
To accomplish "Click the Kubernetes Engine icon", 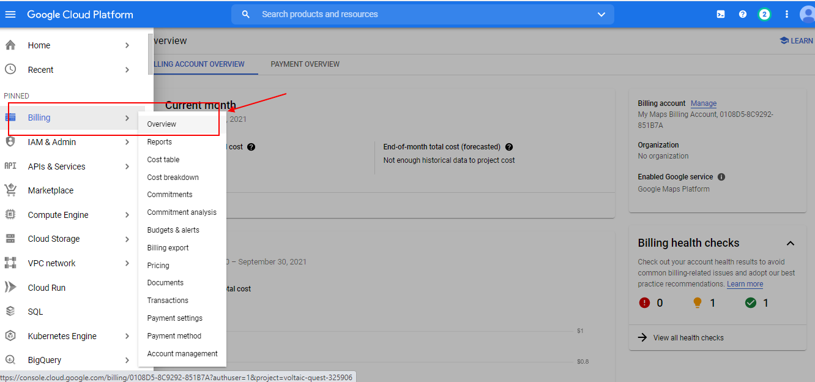I will point(10,335).
